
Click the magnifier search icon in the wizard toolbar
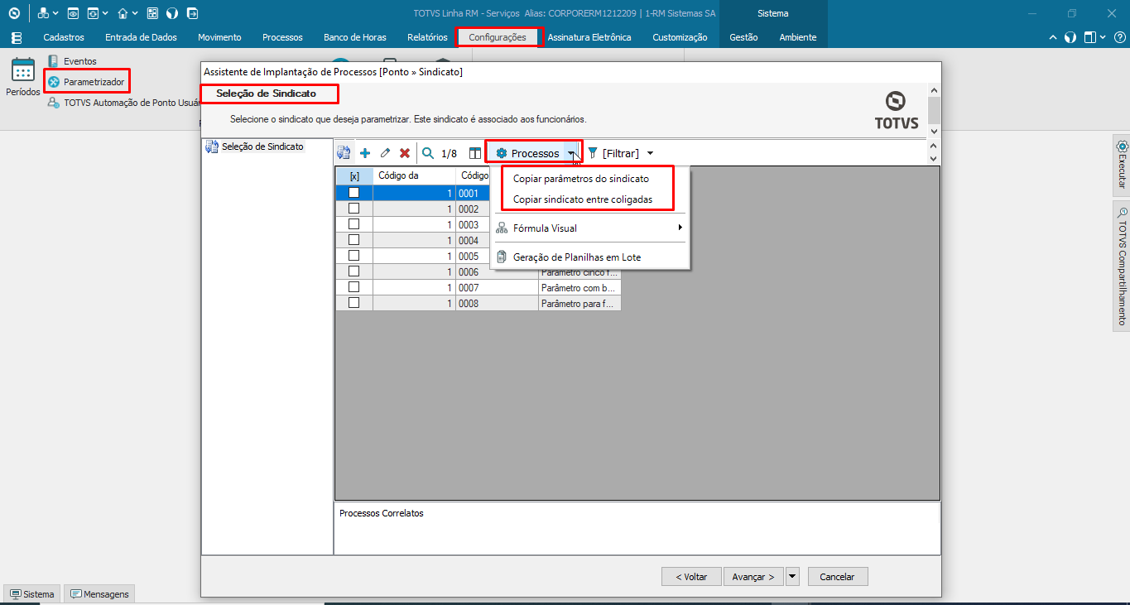(428, 153)
